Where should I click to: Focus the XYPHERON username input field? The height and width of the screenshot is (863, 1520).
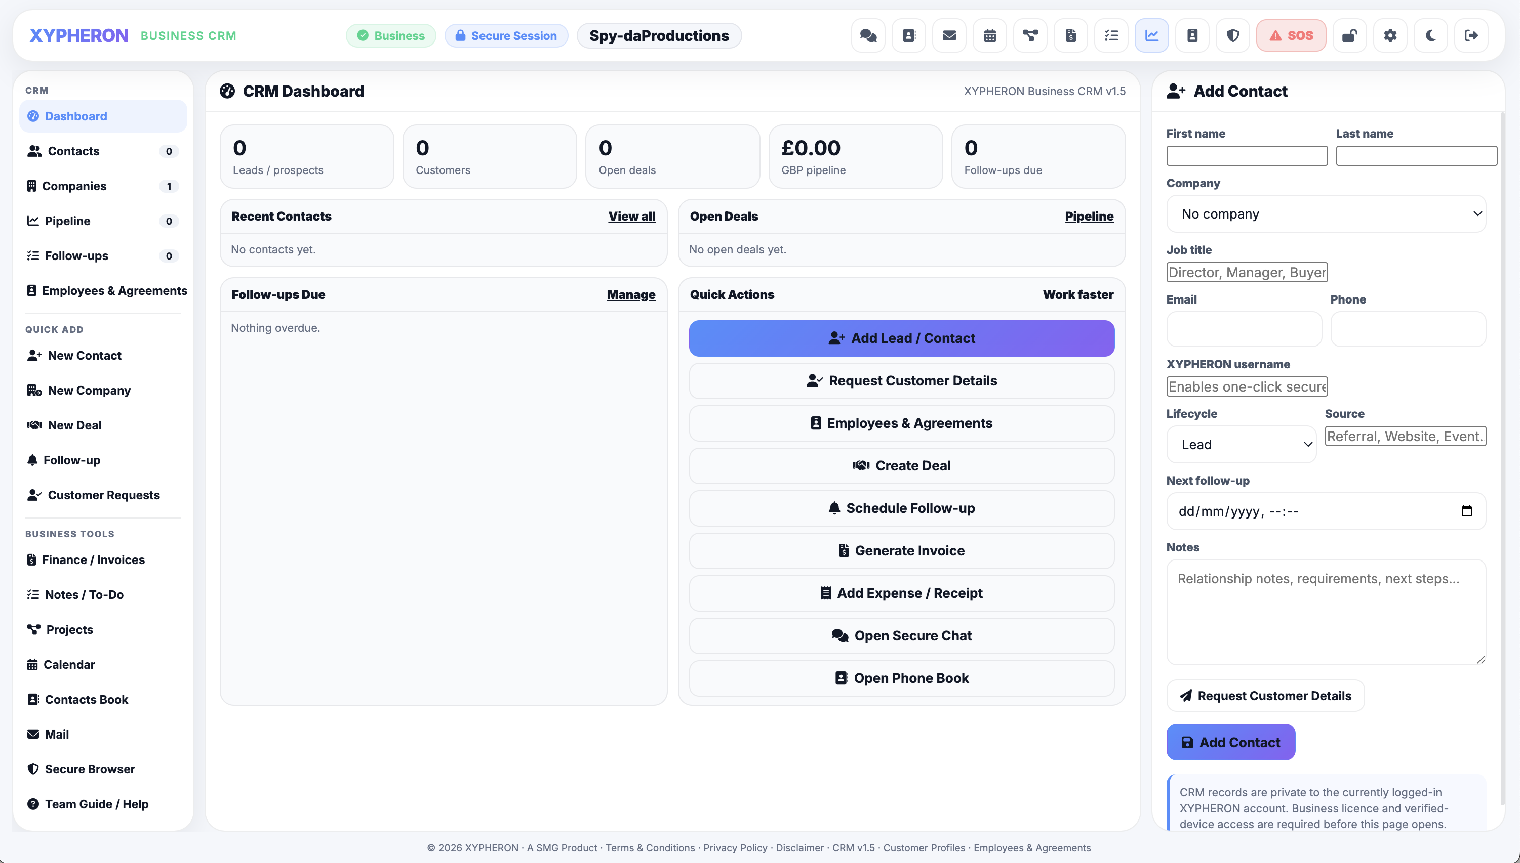pos(1247,387)
